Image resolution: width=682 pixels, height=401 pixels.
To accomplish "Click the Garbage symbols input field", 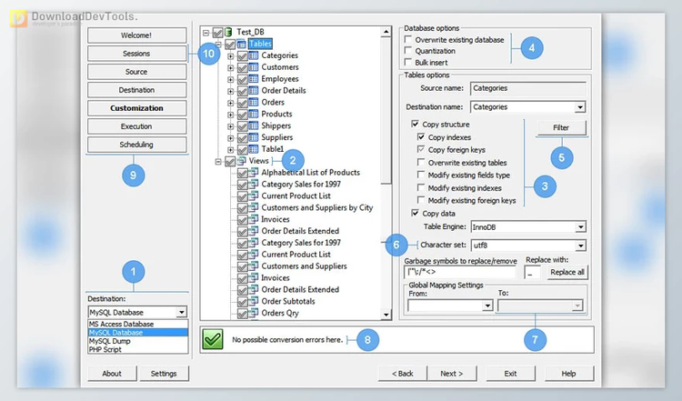I will (x=461, y=272).
